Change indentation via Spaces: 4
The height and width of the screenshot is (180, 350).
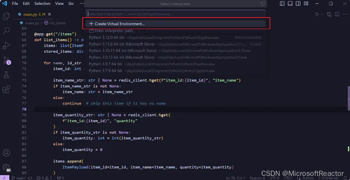click(257, 178)
